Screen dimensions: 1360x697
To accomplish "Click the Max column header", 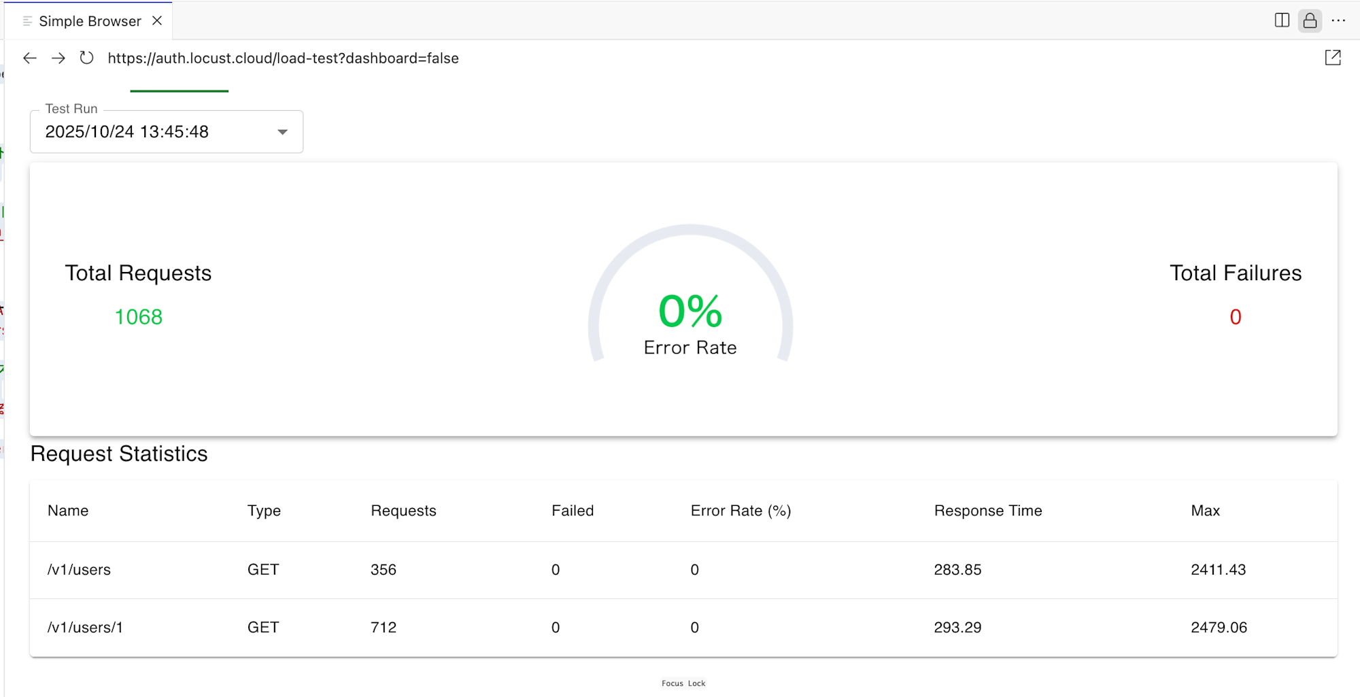I will pos(1205,511).
